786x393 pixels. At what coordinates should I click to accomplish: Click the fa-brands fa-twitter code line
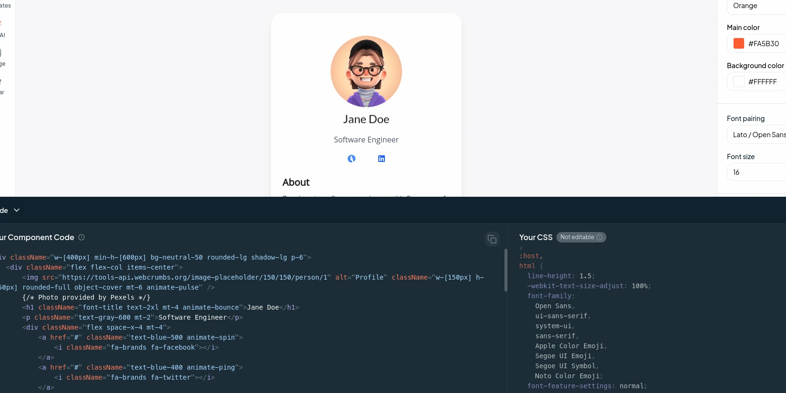135,377
